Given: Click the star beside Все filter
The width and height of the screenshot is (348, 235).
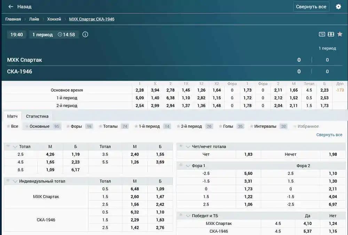Looking at the screenshot, I should [x=8, y=126].
